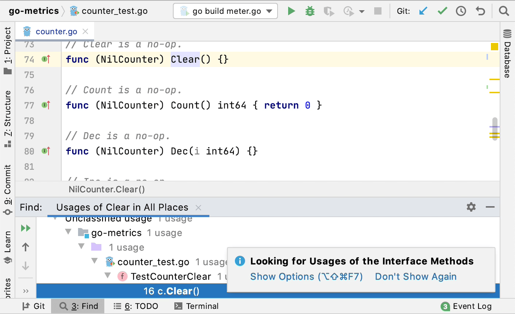Screen dimensions: 515x314
Task: Collapse the counter_test.go tree node
Action: coord(94,261)
